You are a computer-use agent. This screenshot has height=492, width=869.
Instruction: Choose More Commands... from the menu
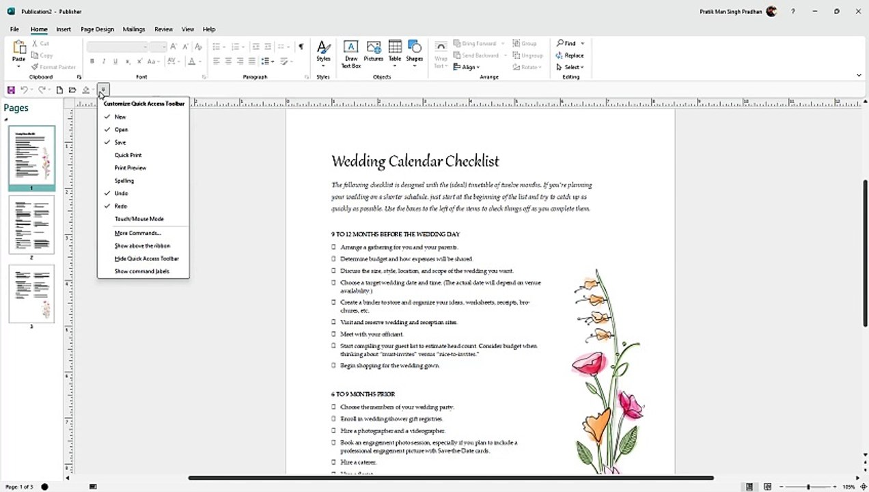(143, 233)
